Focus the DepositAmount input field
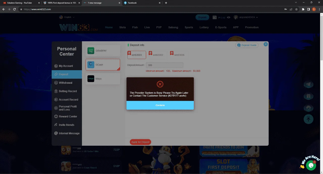Viewport: 323px width, 174px height. [x=165, y=65]
